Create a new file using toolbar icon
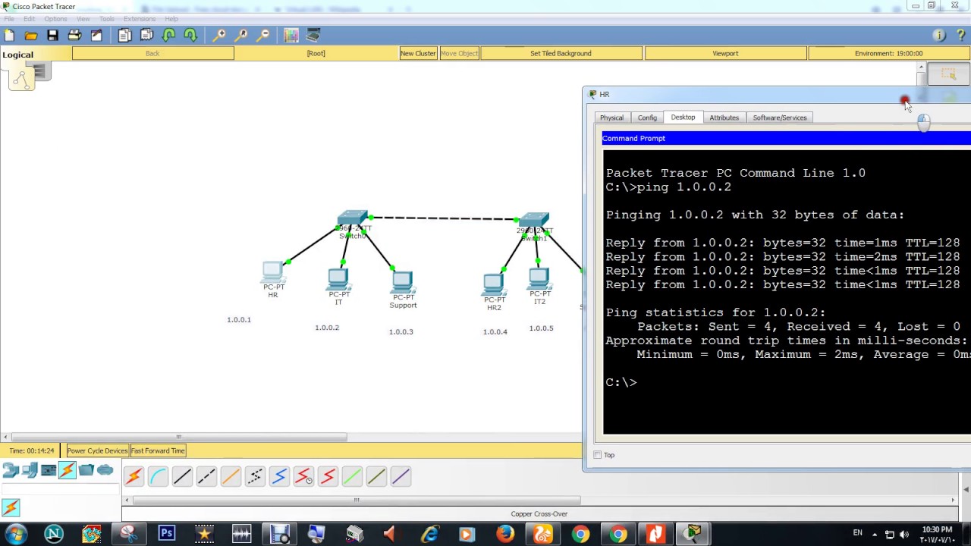Image resolution: width=971 pixels, height=546 pixels. coord(9,36)
